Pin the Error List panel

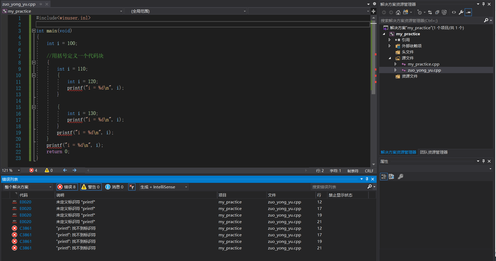tap(367, 179)
